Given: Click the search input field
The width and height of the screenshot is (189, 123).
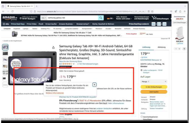Looking at the screenshot, I should 72,18.
